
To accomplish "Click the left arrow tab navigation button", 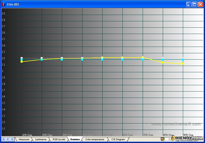I will [8, 139].
